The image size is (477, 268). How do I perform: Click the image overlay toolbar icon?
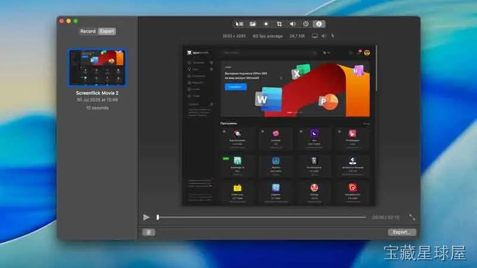coord(253,24)
